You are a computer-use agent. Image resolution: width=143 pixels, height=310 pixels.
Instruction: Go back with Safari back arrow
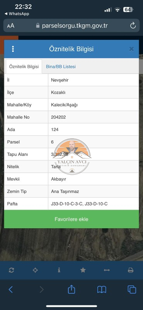pos(11,289)
